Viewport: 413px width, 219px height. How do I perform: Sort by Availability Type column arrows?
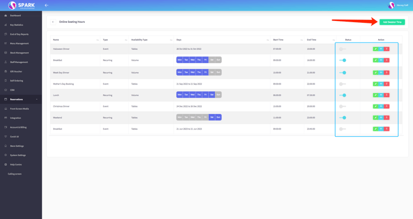click(171, 40)
